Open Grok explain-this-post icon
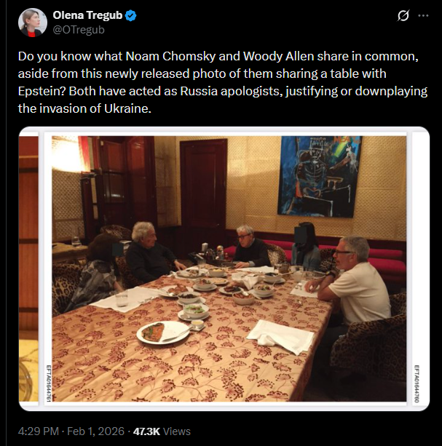Image resolution: width=442 pixels, height=446 pixels. pos(403,16)
